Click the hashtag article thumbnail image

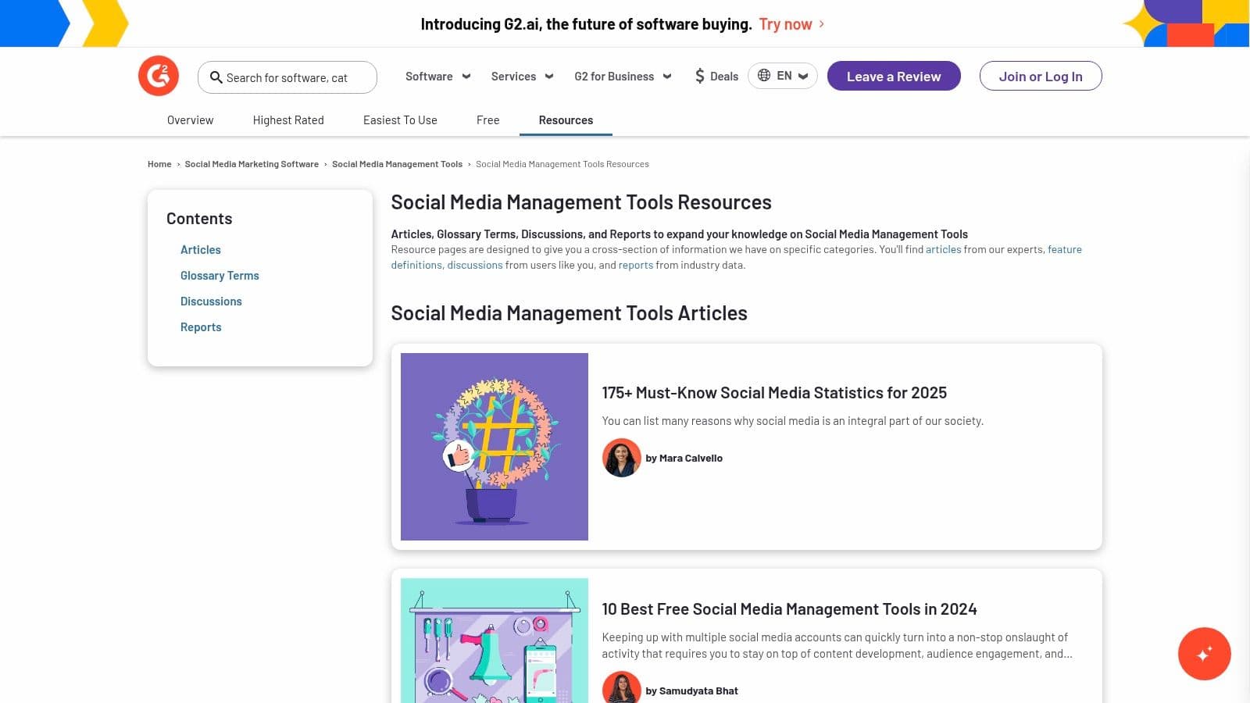494,446
